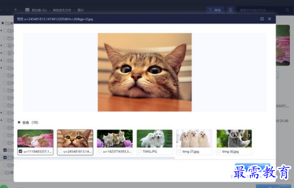Click the u=1423774393,3... file name
Screen dimensions: 294x188
tap(117, 152)
